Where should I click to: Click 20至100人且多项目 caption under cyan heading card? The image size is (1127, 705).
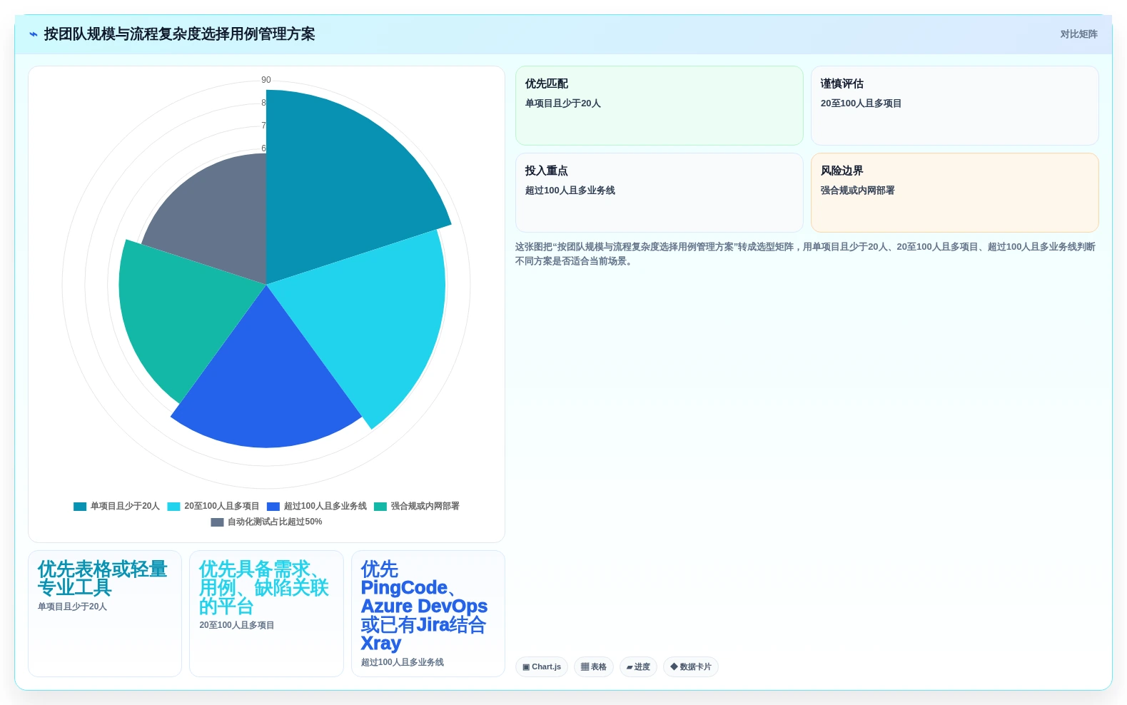click(237, 625)
